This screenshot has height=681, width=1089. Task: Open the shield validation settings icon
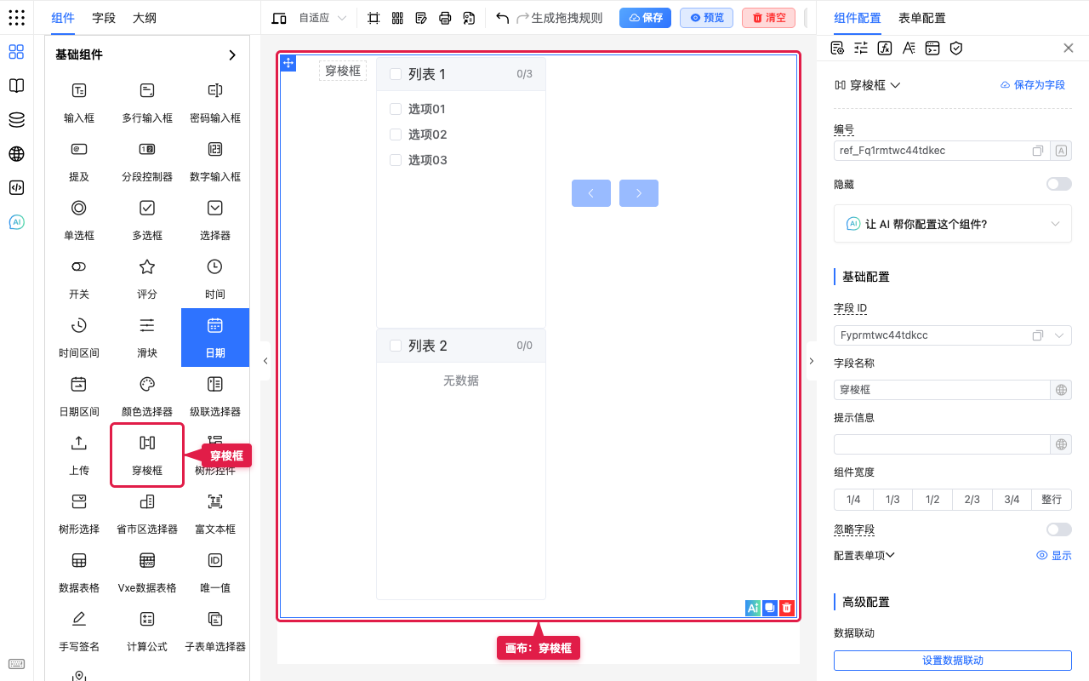[x=956, y=48]
